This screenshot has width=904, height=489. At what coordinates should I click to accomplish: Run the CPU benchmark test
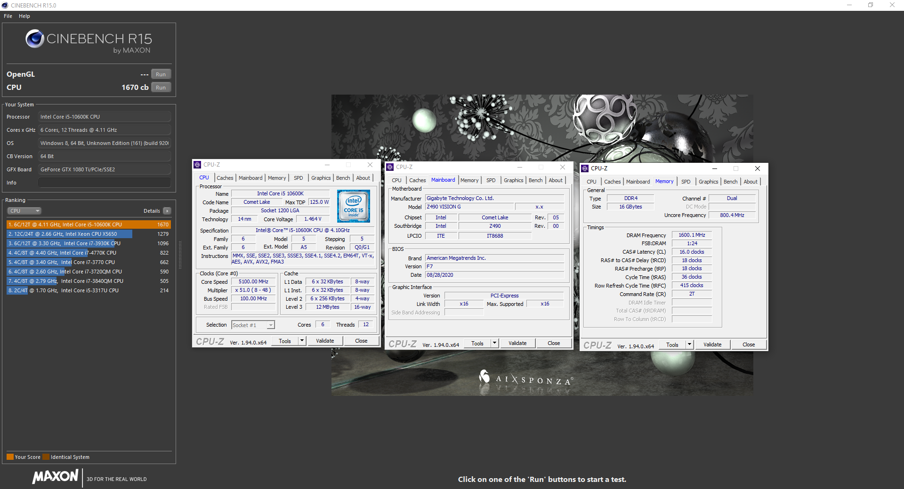click(x=161, y=88)
